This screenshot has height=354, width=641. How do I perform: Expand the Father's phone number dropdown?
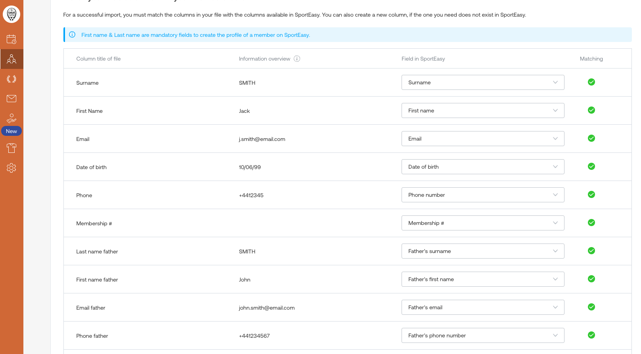click(482, 335)
